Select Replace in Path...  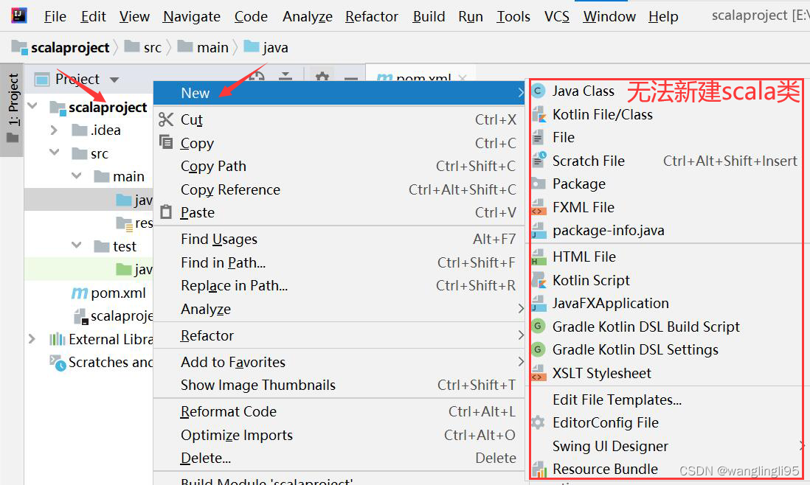339,285
